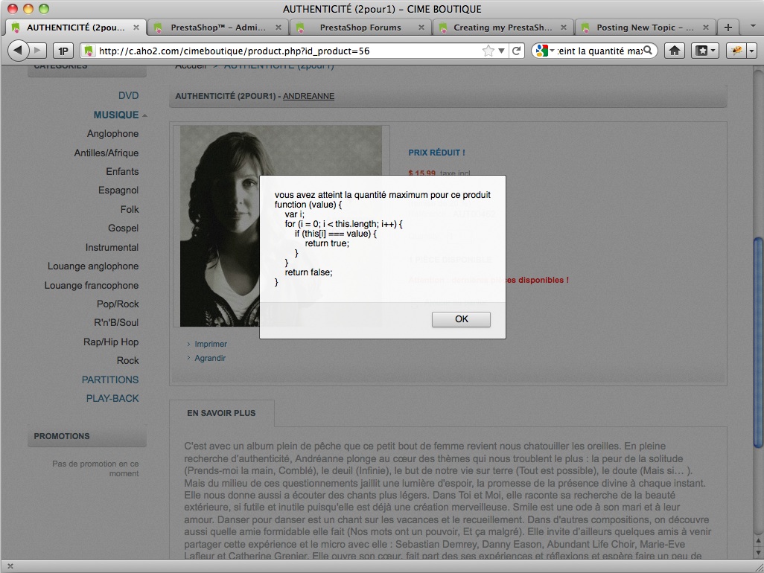Reload the page with the refresh icon

(517, 51)
